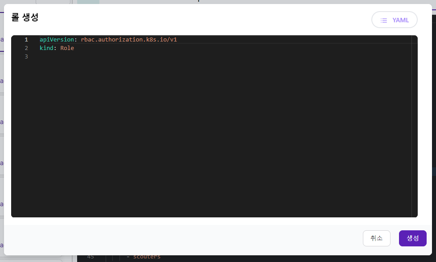Toggle the YAML view button
The width and height of the screenshot is (436, 262).
tap(394, 20)
